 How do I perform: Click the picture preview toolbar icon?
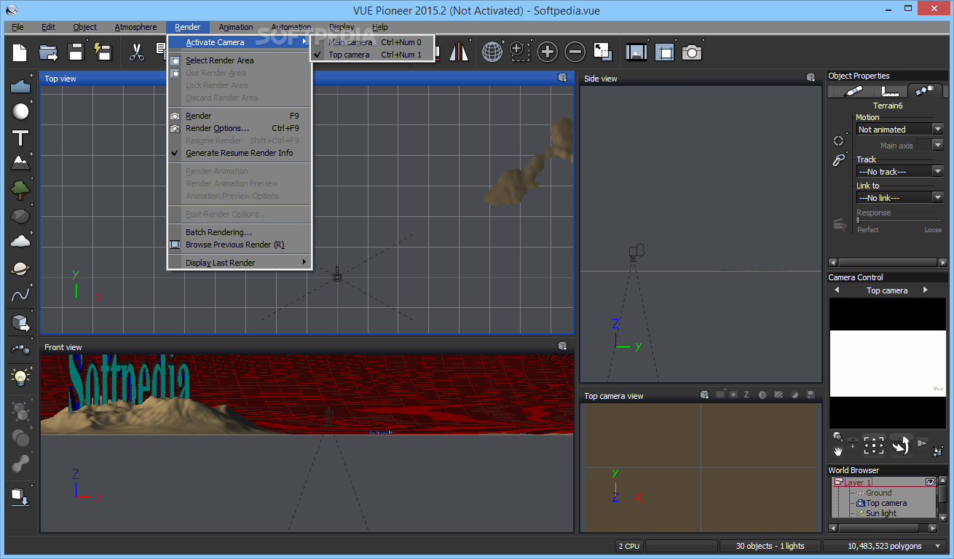tap(636, 52)
